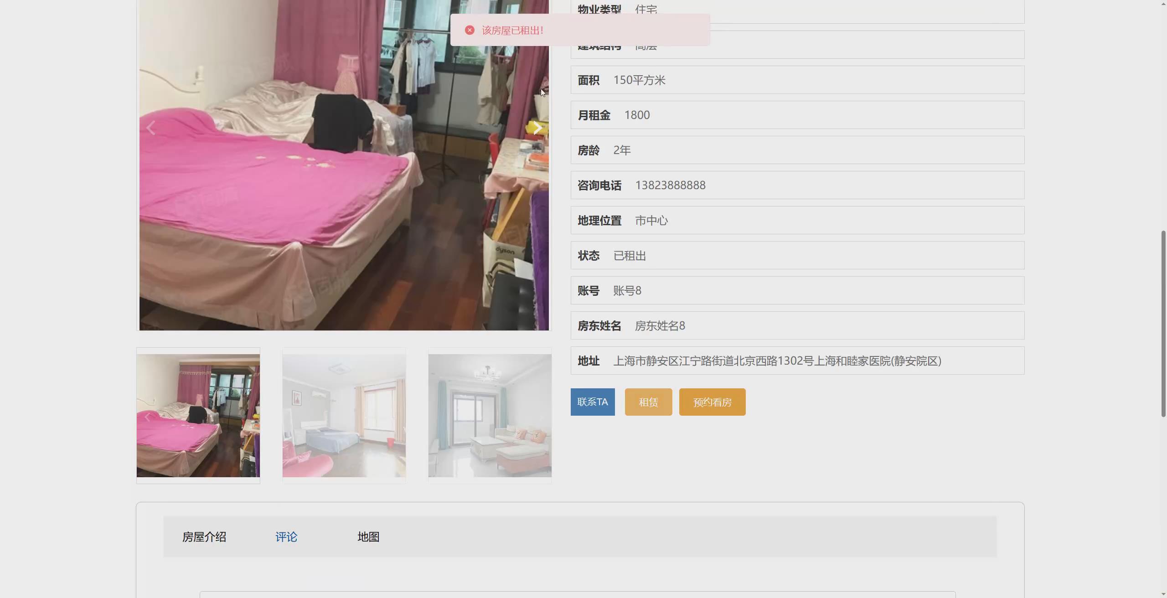Advance to the next photo in the main carousel
Screen dimensions: 1167x598
[x=537, y=128]
